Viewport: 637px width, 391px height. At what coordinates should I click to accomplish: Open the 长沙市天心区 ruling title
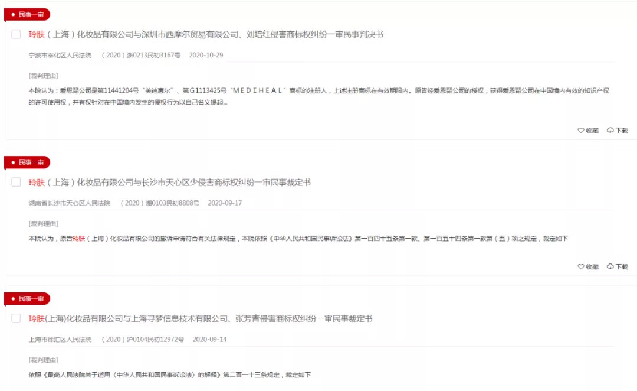click(x=169, y=183)
